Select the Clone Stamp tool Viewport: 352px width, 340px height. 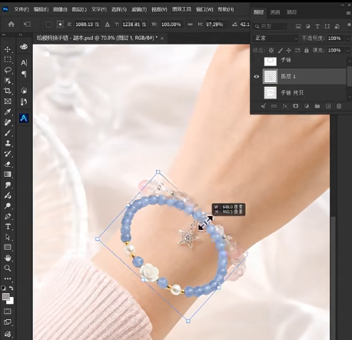pyautogui.click(x=8, y=143)
